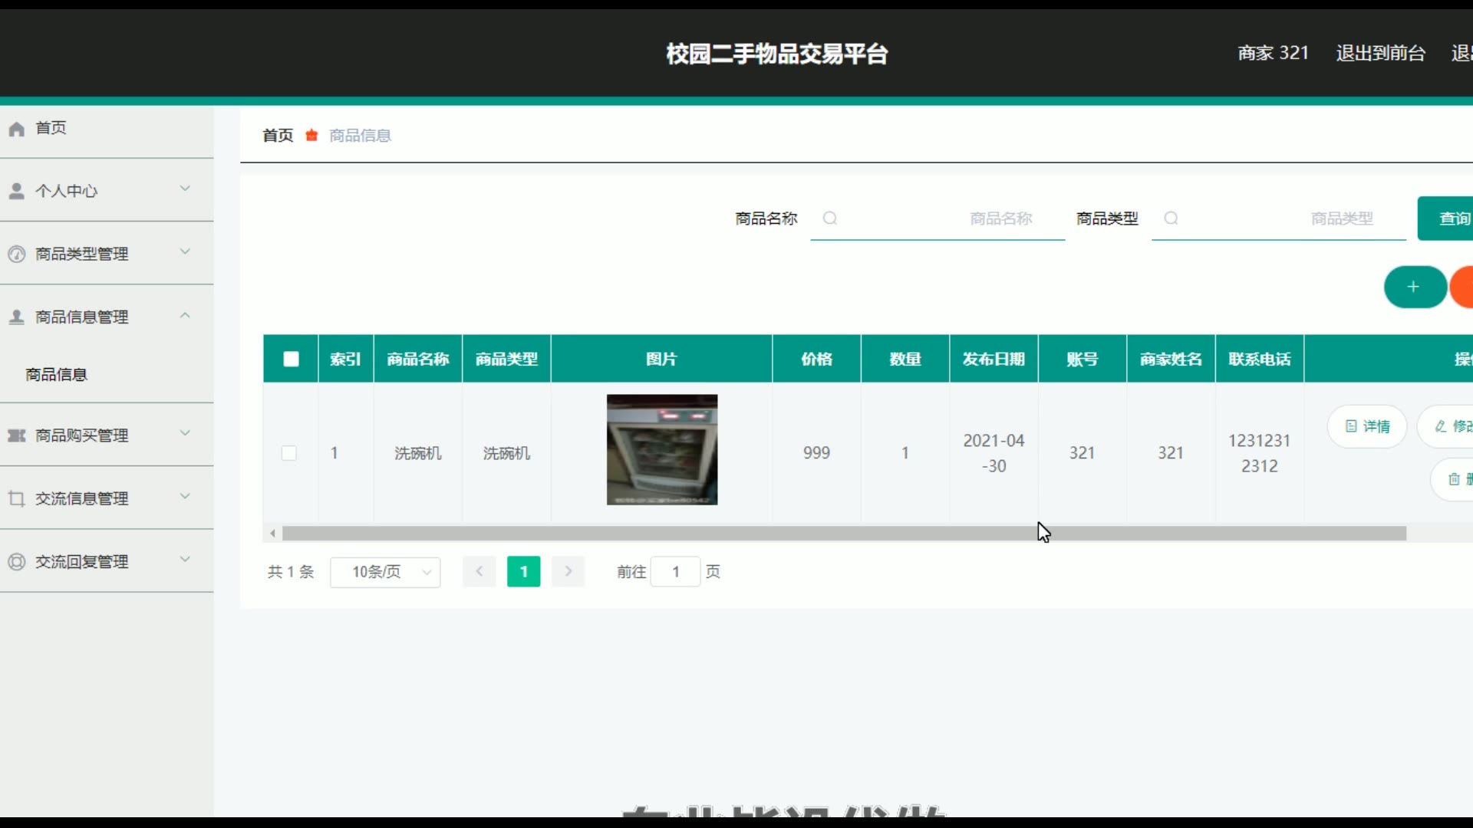Click the horizontal table scrollbar
Image resolution: width=1473 pixels, height=828 pixels.
point(844,534)
